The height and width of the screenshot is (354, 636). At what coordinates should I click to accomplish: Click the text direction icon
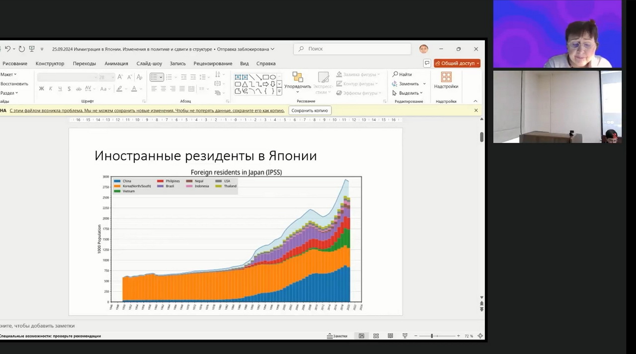pyautogui.click(x=219, y=74)
